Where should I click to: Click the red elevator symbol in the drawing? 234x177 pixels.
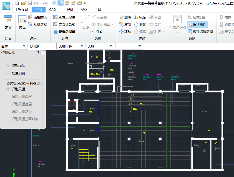click(x=72, y=105)
